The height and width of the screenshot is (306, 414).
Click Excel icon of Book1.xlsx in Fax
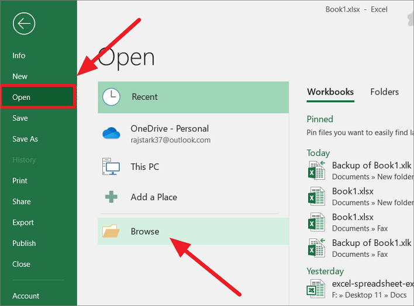pyautogui.click(x=316, y=222)
